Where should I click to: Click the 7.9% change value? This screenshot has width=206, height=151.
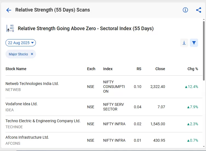point(193,107)
